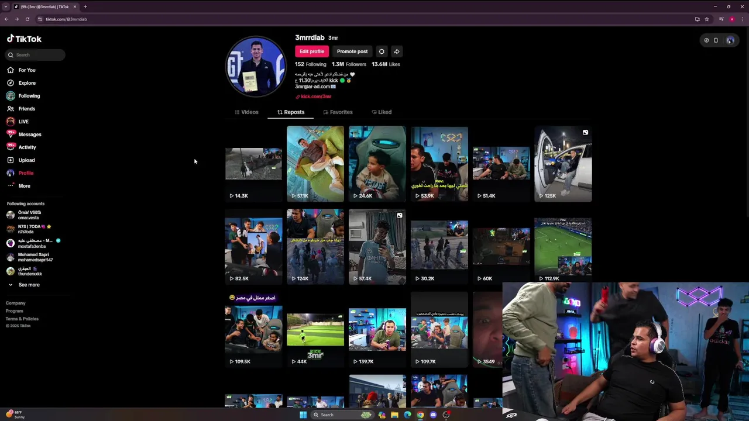Open the Windows Start menu
Image resolution: width=749 pixels, height=421 pixels.
(303, 415)
